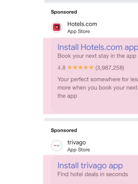Click blank area of Hotels.com pink ad card
138x184 pixels.
click(94, 106)
